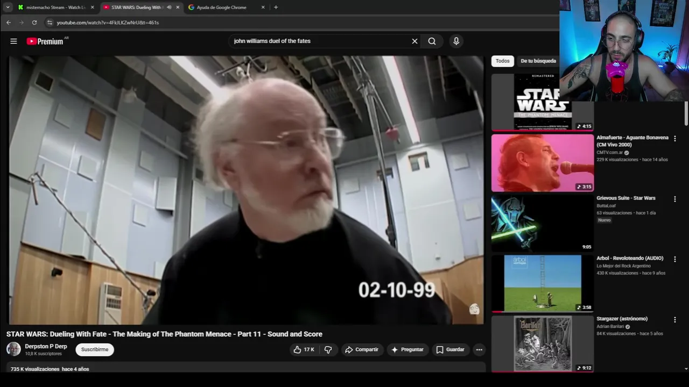Mute audio on the Star Wars tab
The width and height of the screenshot is (689, 387).
pos(169,8)
